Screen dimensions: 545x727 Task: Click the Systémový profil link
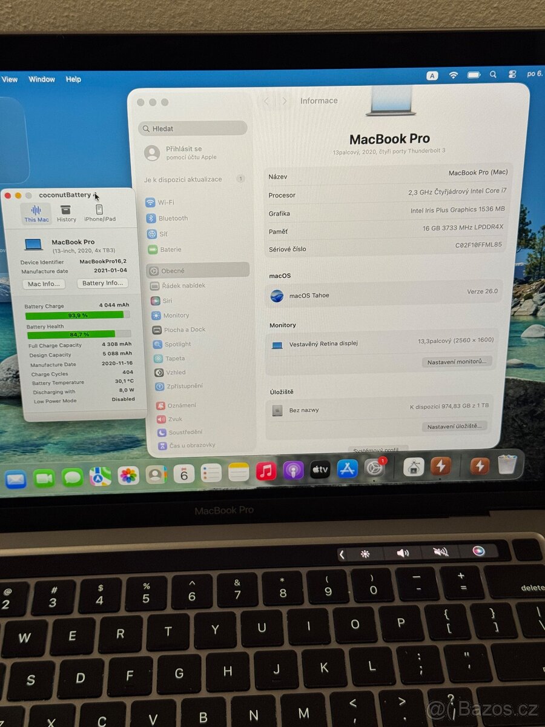pyautogui.click(x=377, y=451)
